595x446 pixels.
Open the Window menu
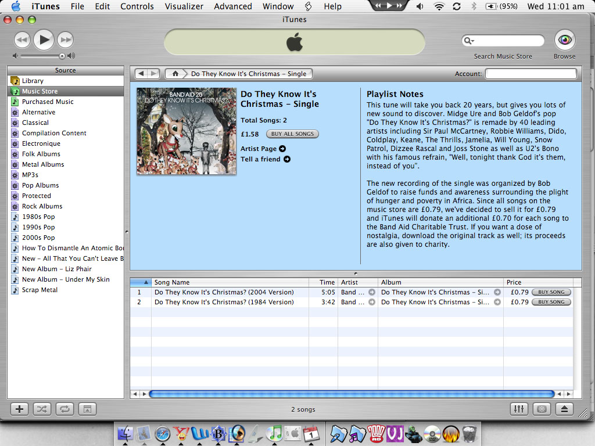point(278,6)
